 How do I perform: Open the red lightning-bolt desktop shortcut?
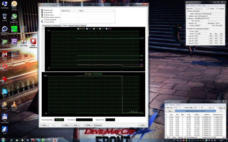[x=33, y=43]
